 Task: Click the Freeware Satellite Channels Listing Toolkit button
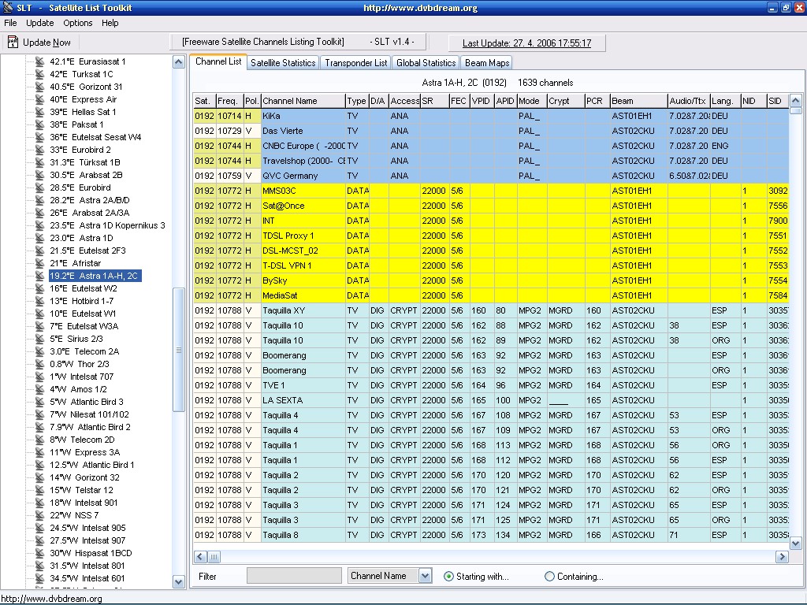click(263, 42)
